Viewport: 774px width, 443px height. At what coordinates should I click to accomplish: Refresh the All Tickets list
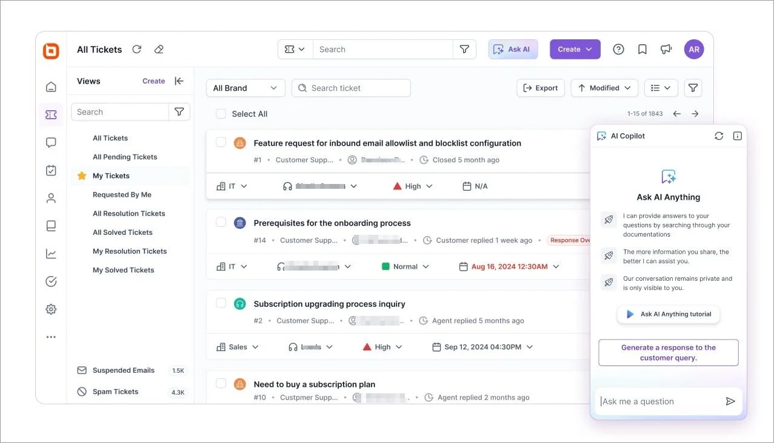136,49
